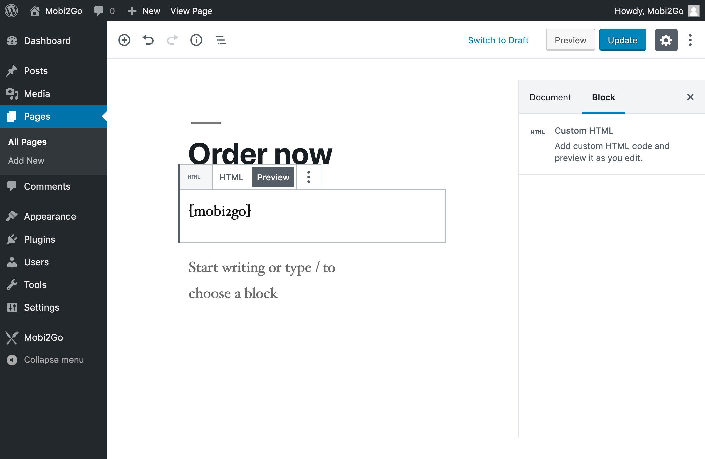Click the WordPress logo in the admin bar
Screen dimensions: 705x459
point(11,10)
